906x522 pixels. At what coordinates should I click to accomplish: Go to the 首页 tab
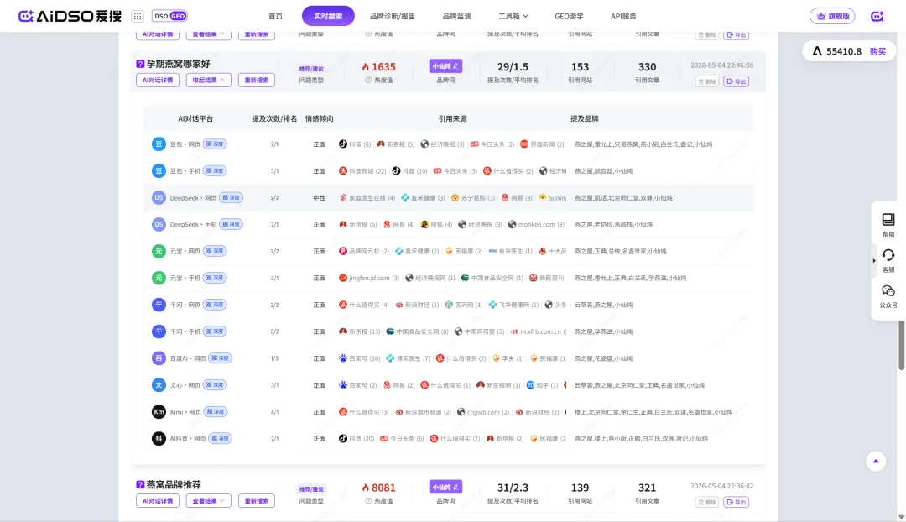276,16
